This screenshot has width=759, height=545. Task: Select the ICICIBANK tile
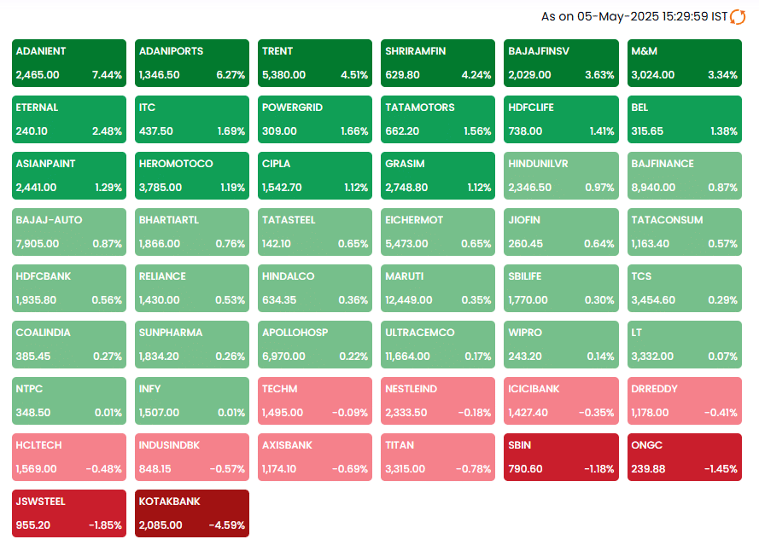(561, 401)
